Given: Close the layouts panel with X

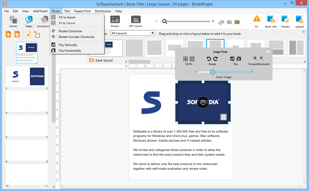Looking at the screenshot, I should coord(304,32).
